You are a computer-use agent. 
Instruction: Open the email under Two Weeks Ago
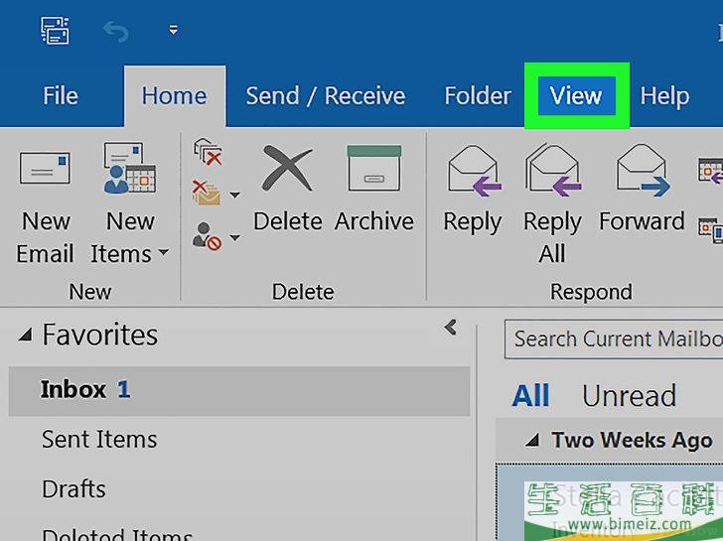click(610, 502)
